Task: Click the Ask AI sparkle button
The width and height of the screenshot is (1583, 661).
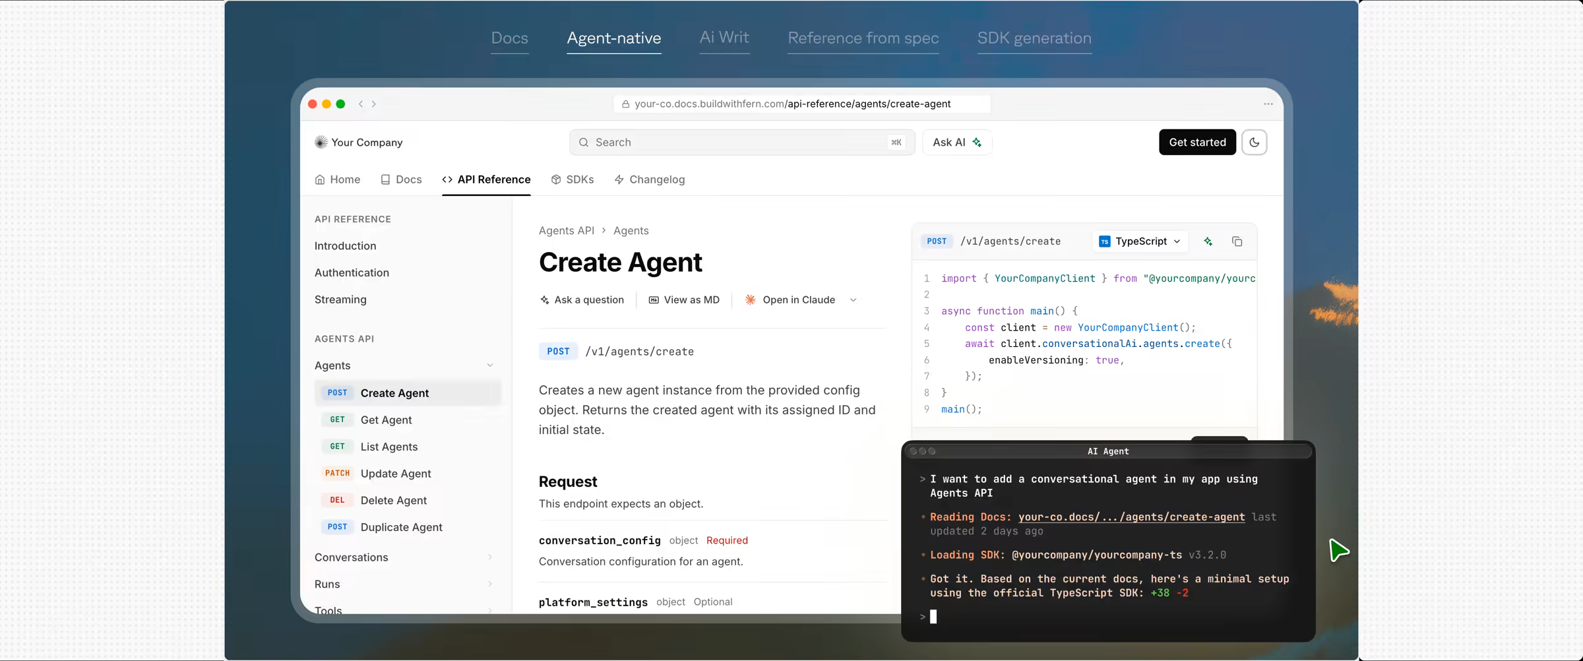Action: point(957,142)
